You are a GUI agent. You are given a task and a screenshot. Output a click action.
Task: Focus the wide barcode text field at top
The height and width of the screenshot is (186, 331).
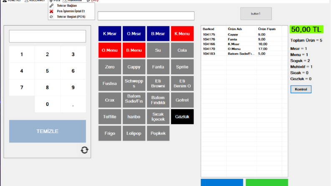(146, 16)
